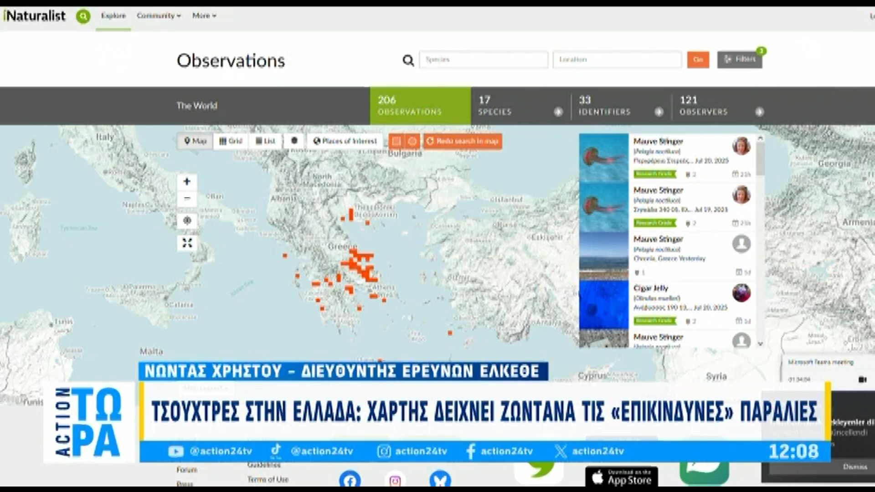The image size is (875, 492).
Task: Click the arrow icon next to Observers count
Action: click(760, 112)
